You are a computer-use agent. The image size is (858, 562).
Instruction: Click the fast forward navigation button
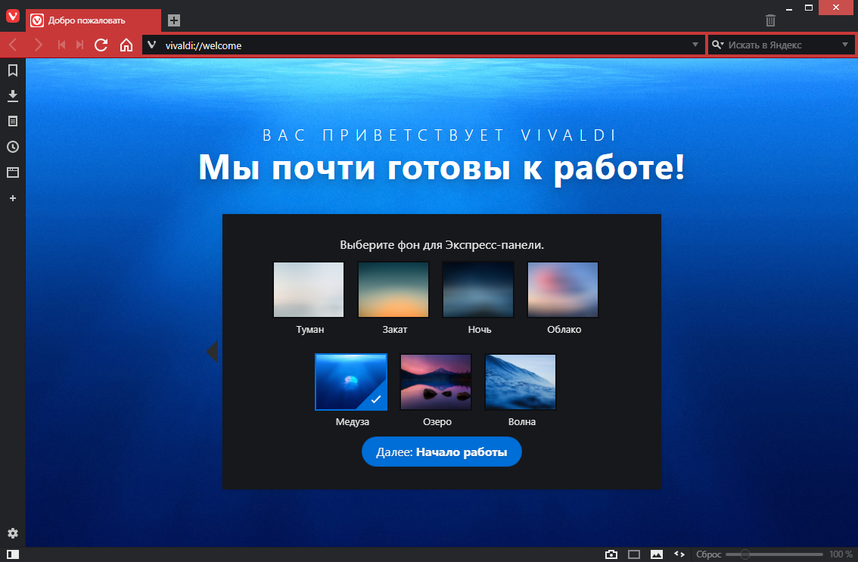[79, 45]
